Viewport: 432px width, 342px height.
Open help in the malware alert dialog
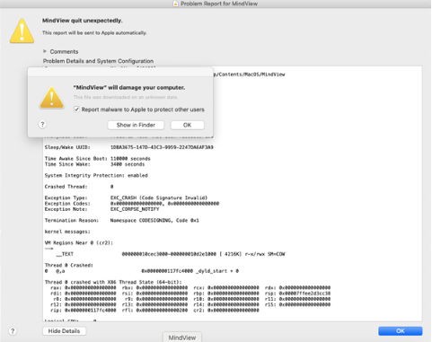(x=42, y=124)
